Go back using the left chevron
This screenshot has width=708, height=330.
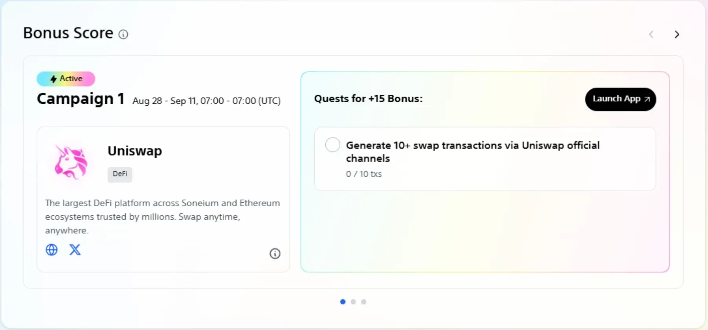[651, 35]
